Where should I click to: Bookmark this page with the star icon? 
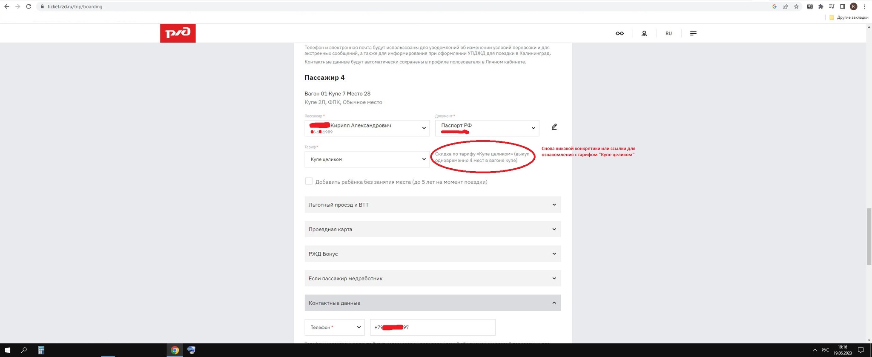click(796, 6)
